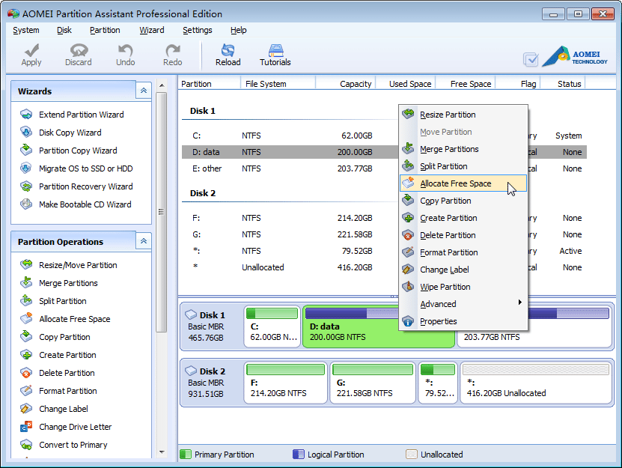
Task: Click Allocate Free Space icon in sidebar
Action: click(26, 319)
